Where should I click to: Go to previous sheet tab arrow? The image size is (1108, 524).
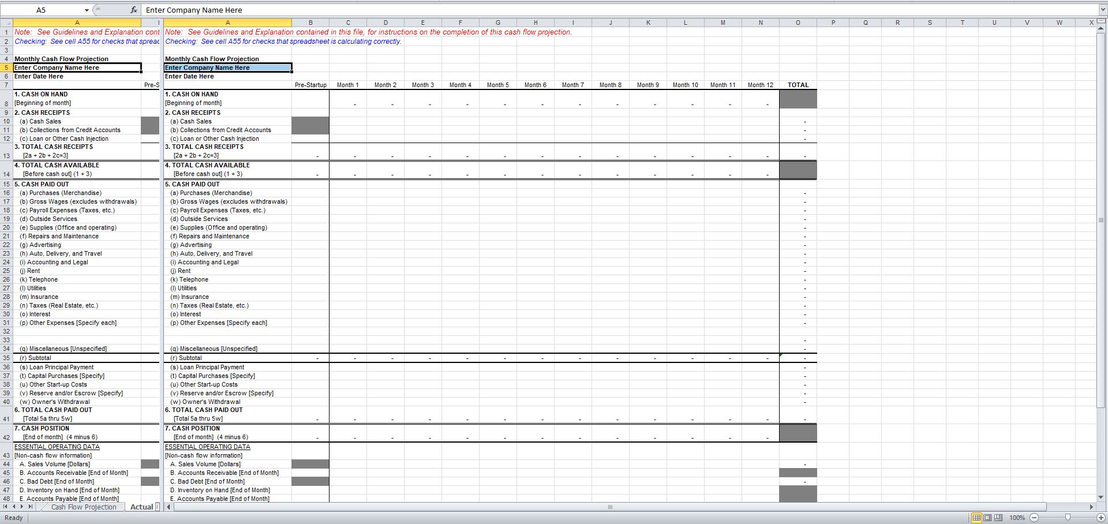14,507
